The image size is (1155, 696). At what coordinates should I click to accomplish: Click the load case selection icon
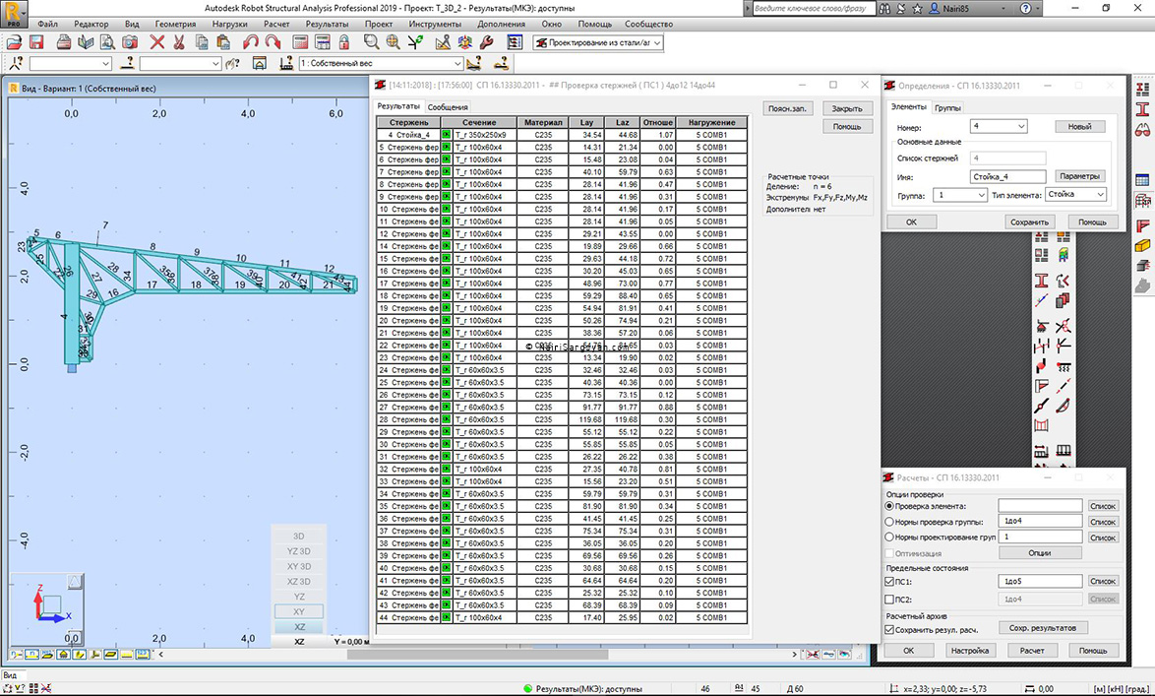pyautogui.click(x=286, y=63)
